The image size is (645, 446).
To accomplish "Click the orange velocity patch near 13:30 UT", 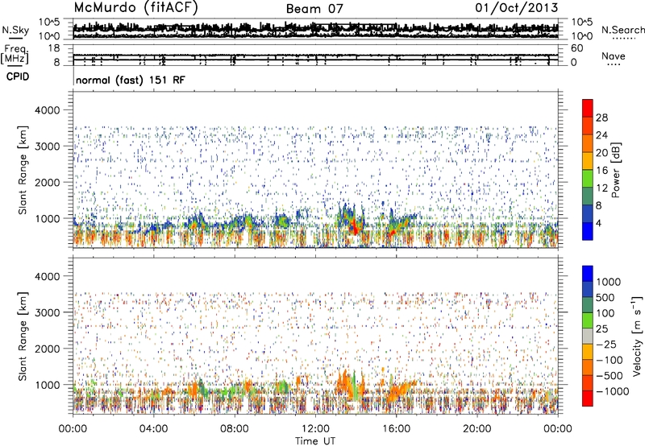I will 343,384.
